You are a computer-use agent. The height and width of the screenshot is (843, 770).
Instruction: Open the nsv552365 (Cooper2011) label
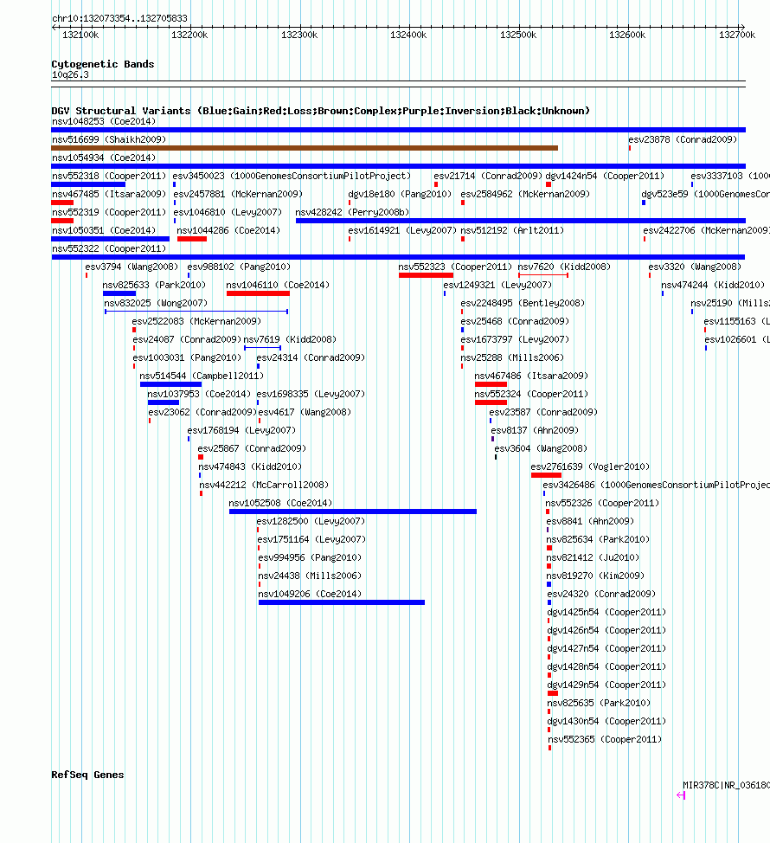click(x=605, y=740)
